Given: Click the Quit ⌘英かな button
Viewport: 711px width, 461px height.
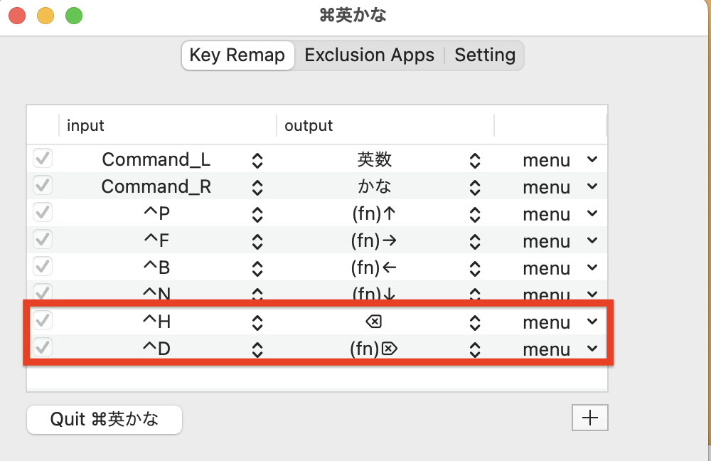Looking at the screenshot, I should pyautogui.click(x=104, y=419).
